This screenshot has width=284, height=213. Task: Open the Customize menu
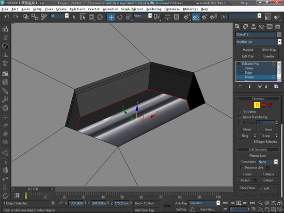[172, 9]
